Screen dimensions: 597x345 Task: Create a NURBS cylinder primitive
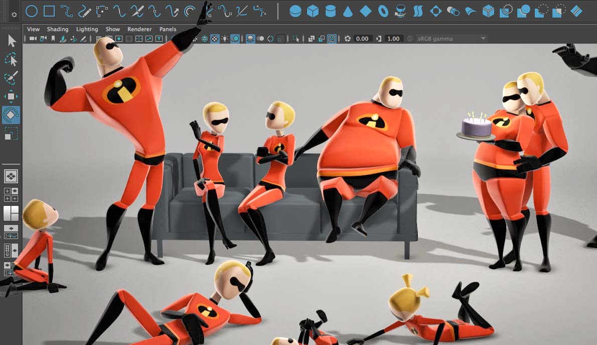(x=331, y=12)
